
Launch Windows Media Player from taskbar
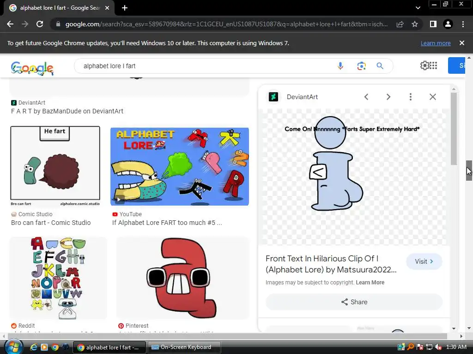44,347
